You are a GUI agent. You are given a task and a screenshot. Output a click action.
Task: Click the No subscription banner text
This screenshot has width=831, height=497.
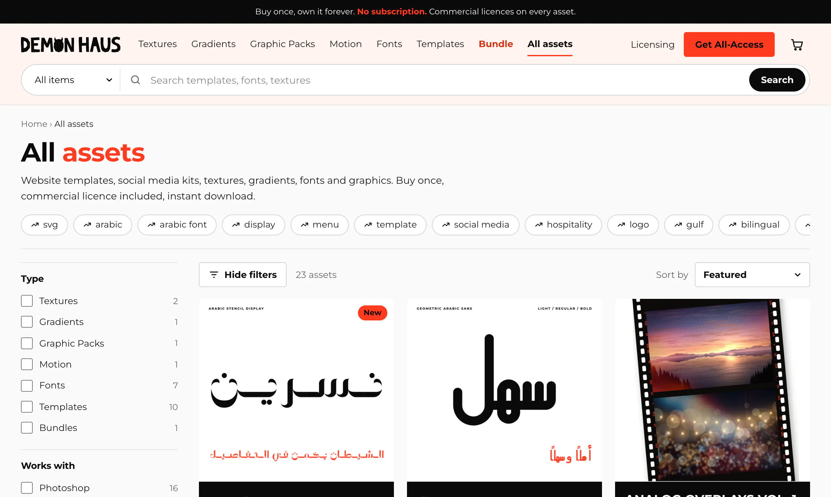click(392, 11)
